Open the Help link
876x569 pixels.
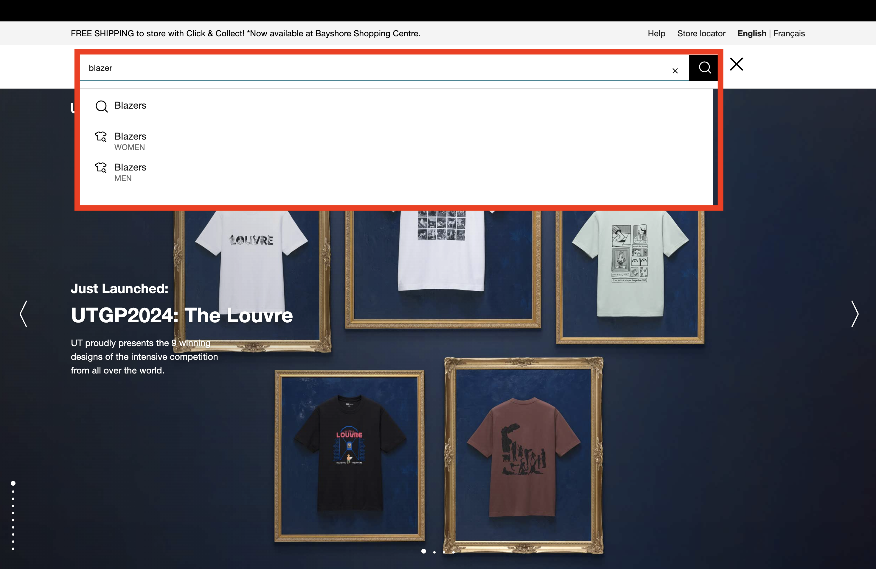click(x=656, y=33)
